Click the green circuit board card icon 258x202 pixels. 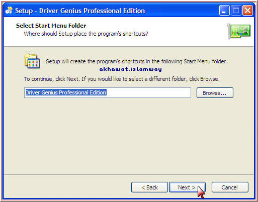click(239, 31)
